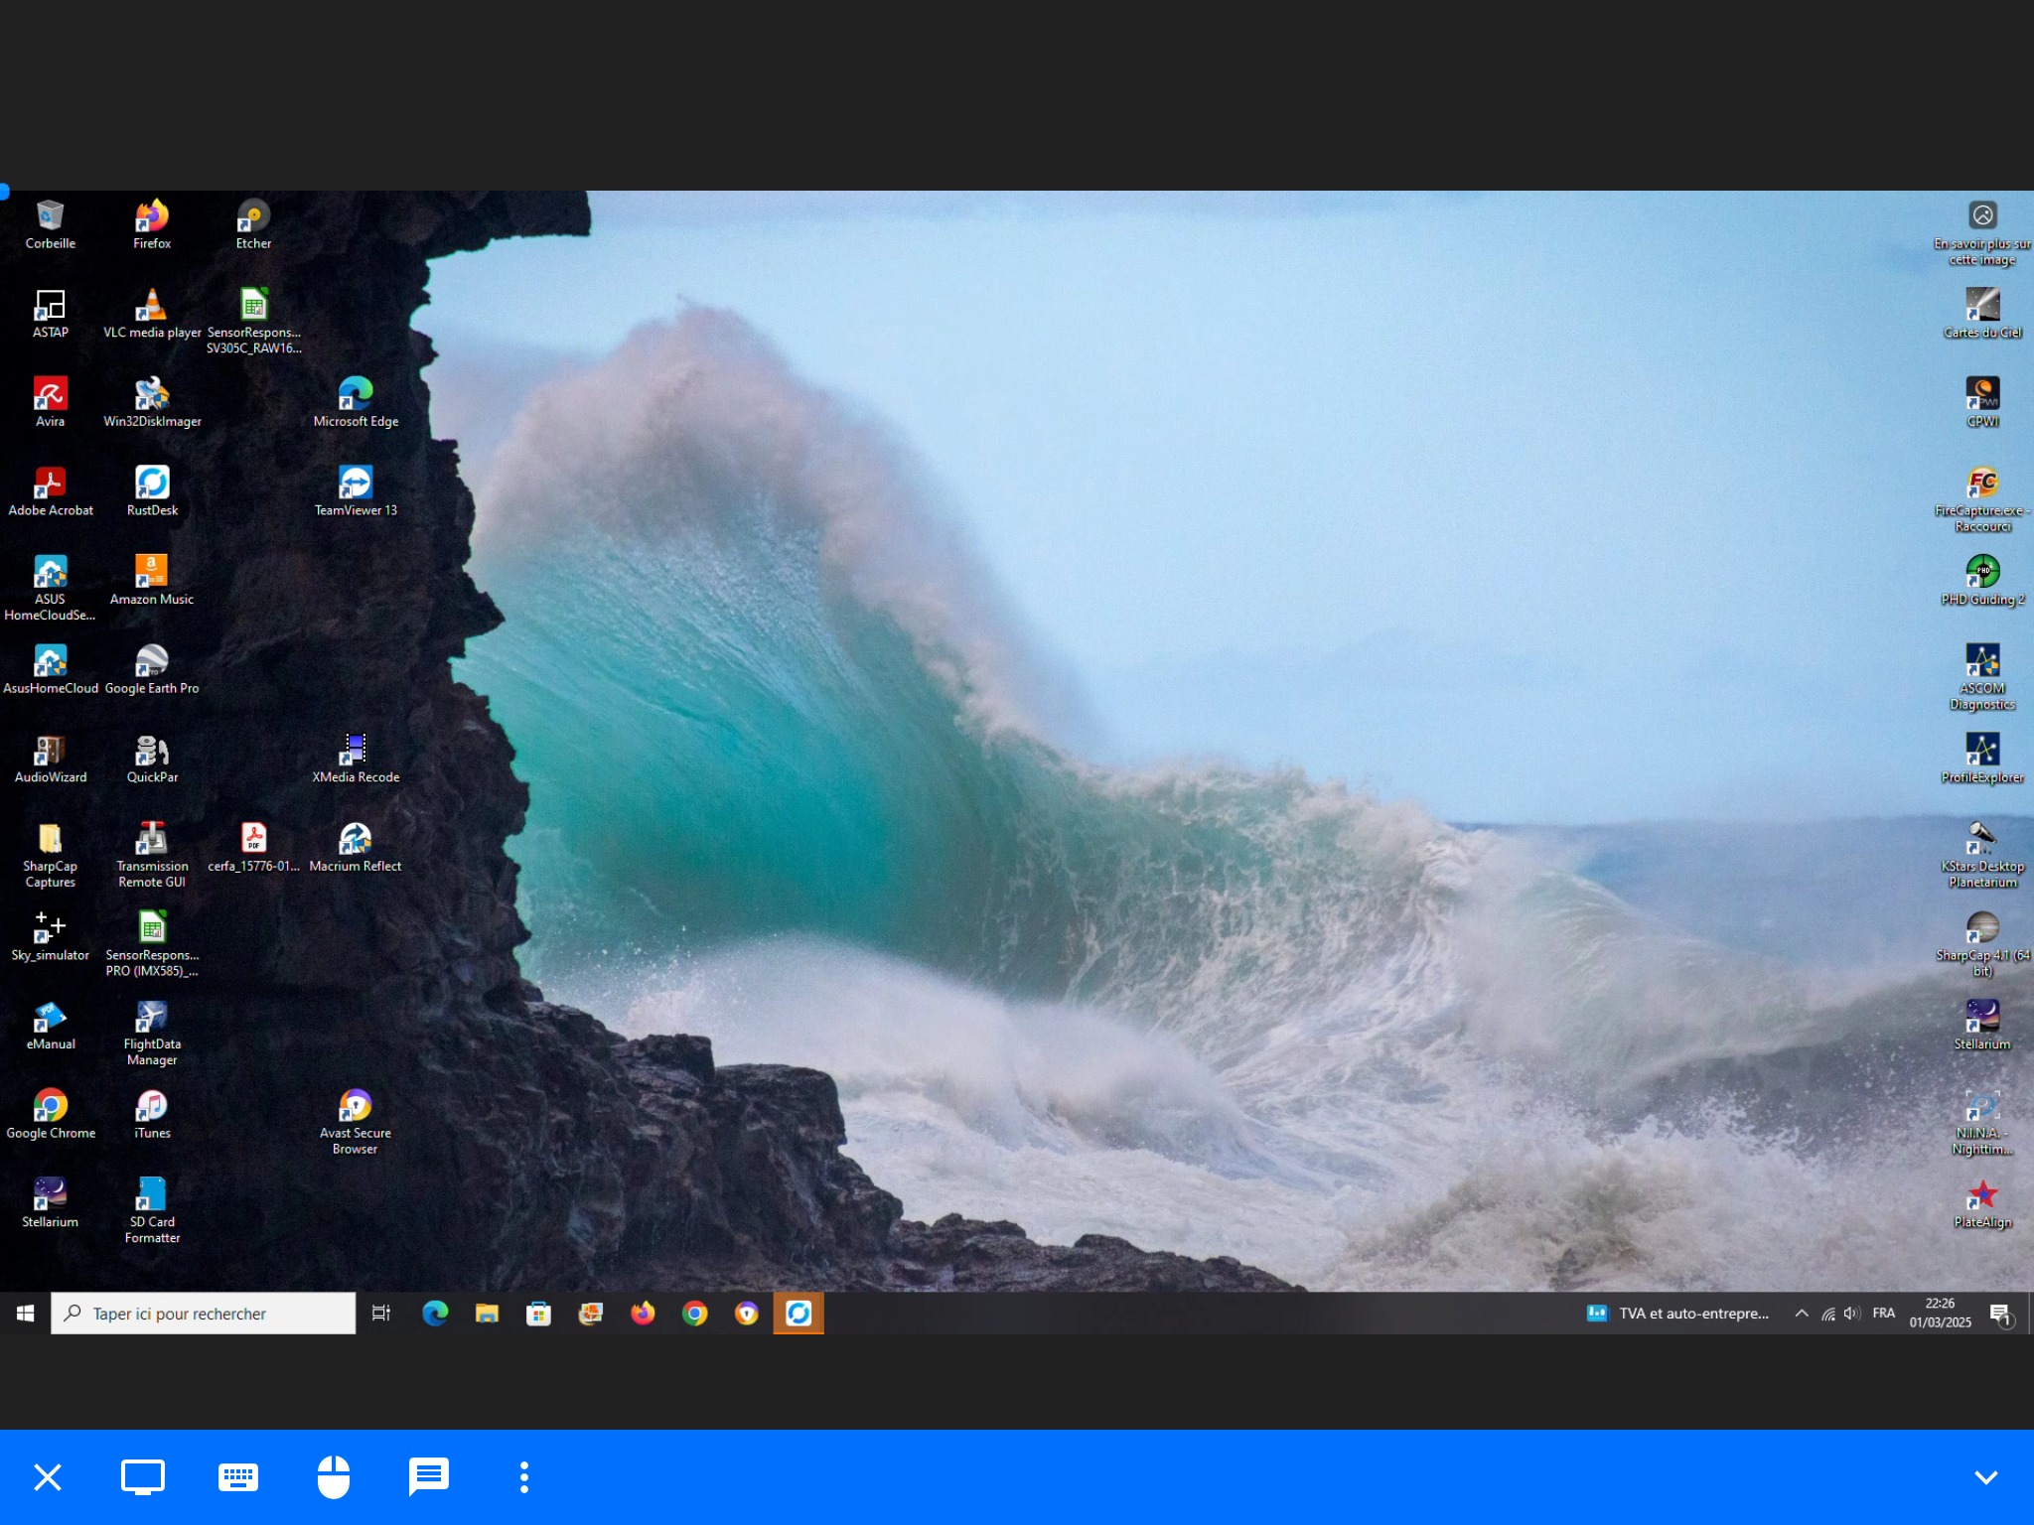Tap the mouse mode icon in bottom toolbar
This screenshot has height=1525, width=2034.
point(334,1477)
